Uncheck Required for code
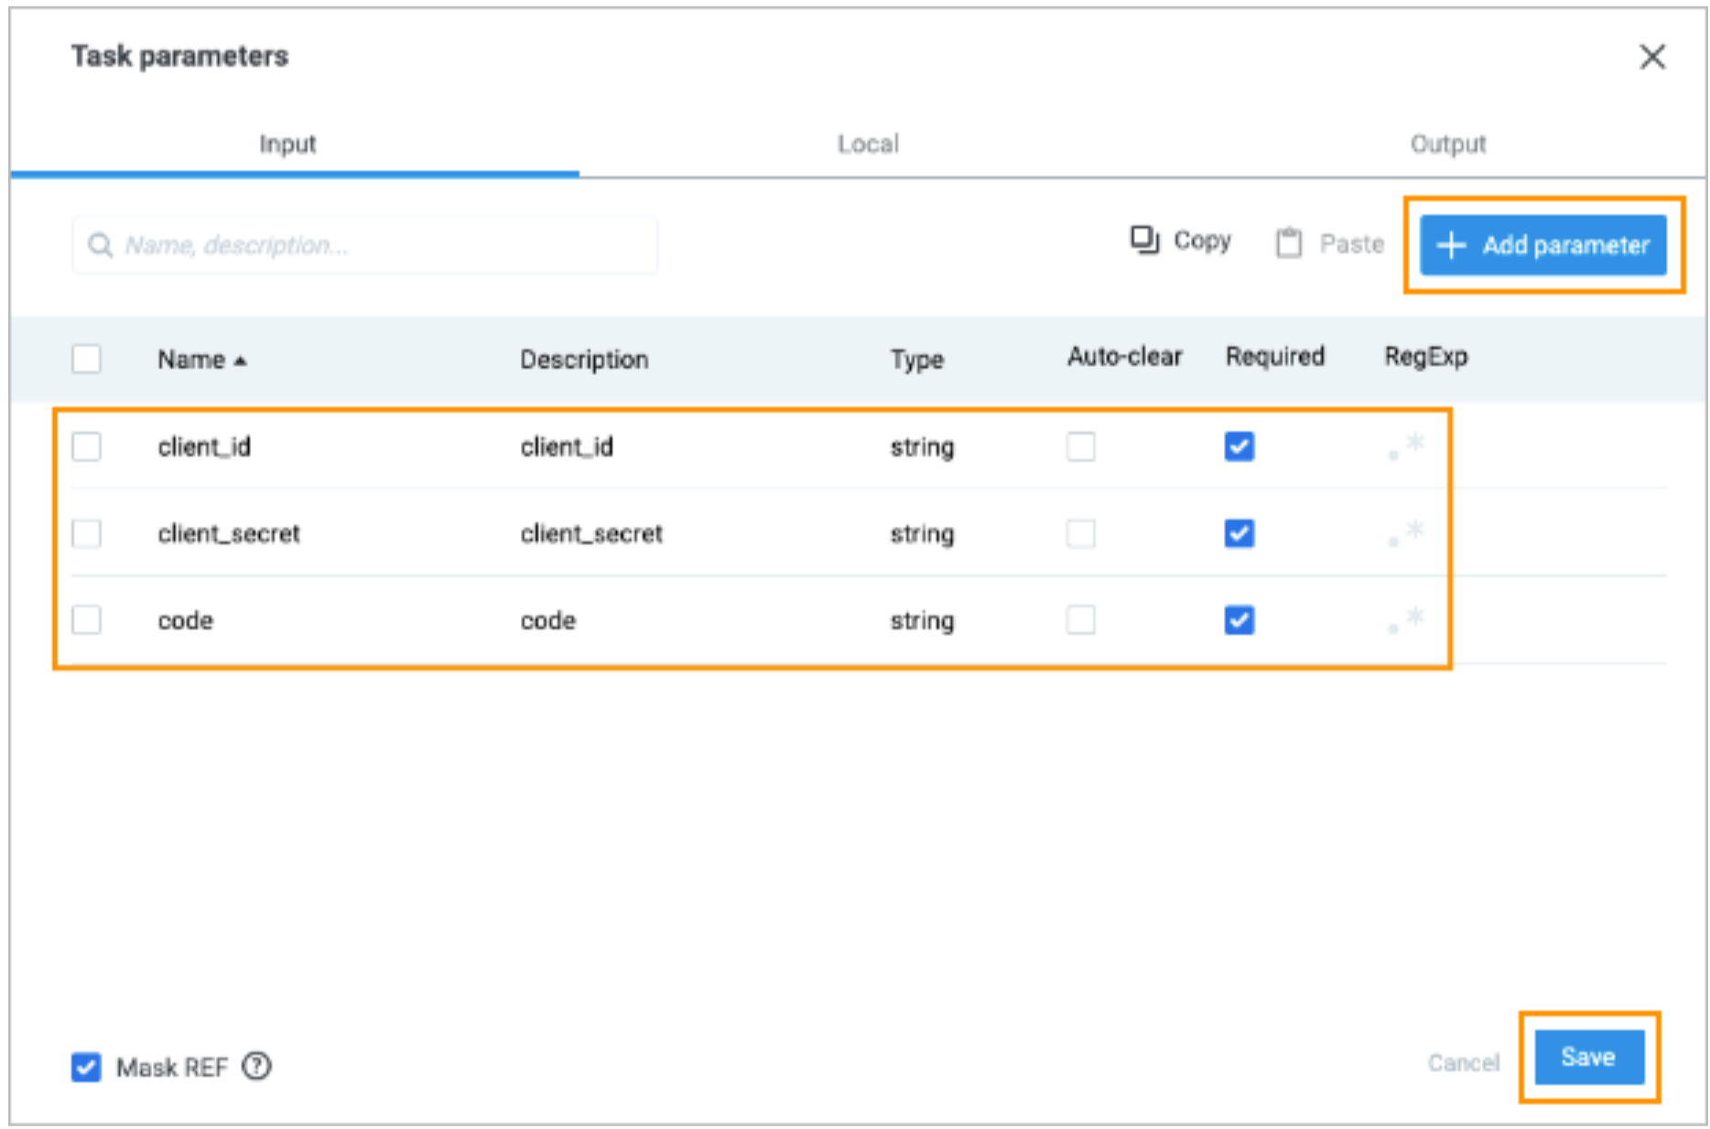This screenshot has width=1710, height=1129. [x=1239, y=620]
